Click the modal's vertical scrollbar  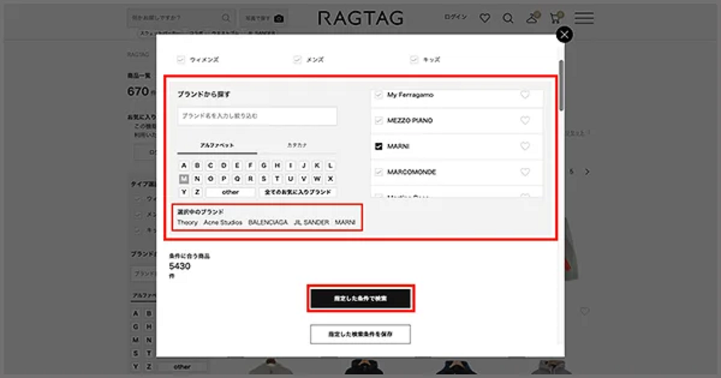(562, 84)
